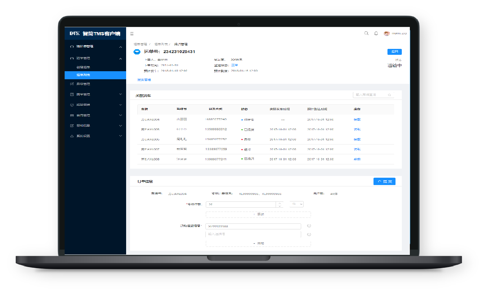Image resolution: width=486 pixels, height=295 pixels.
Task: Click the 系统设置 triangle icon
Action: [x=72, y=136]
